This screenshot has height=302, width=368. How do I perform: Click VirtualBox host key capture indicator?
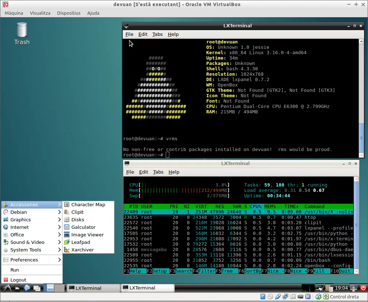(326, 297)
